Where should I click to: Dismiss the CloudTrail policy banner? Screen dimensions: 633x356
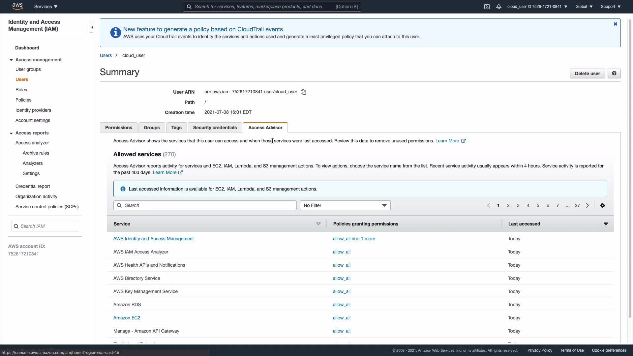tap(615, 24)
